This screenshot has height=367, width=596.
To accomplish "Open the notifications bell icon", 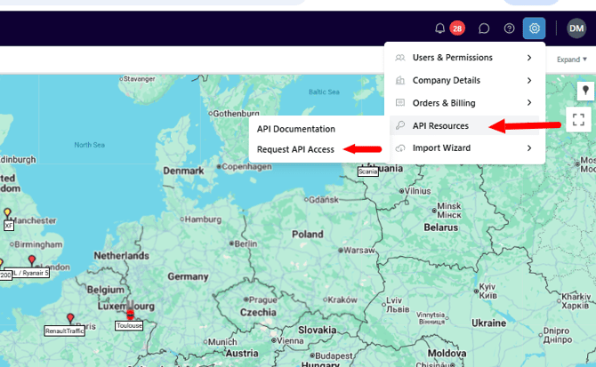I will [x=439, y=28].
